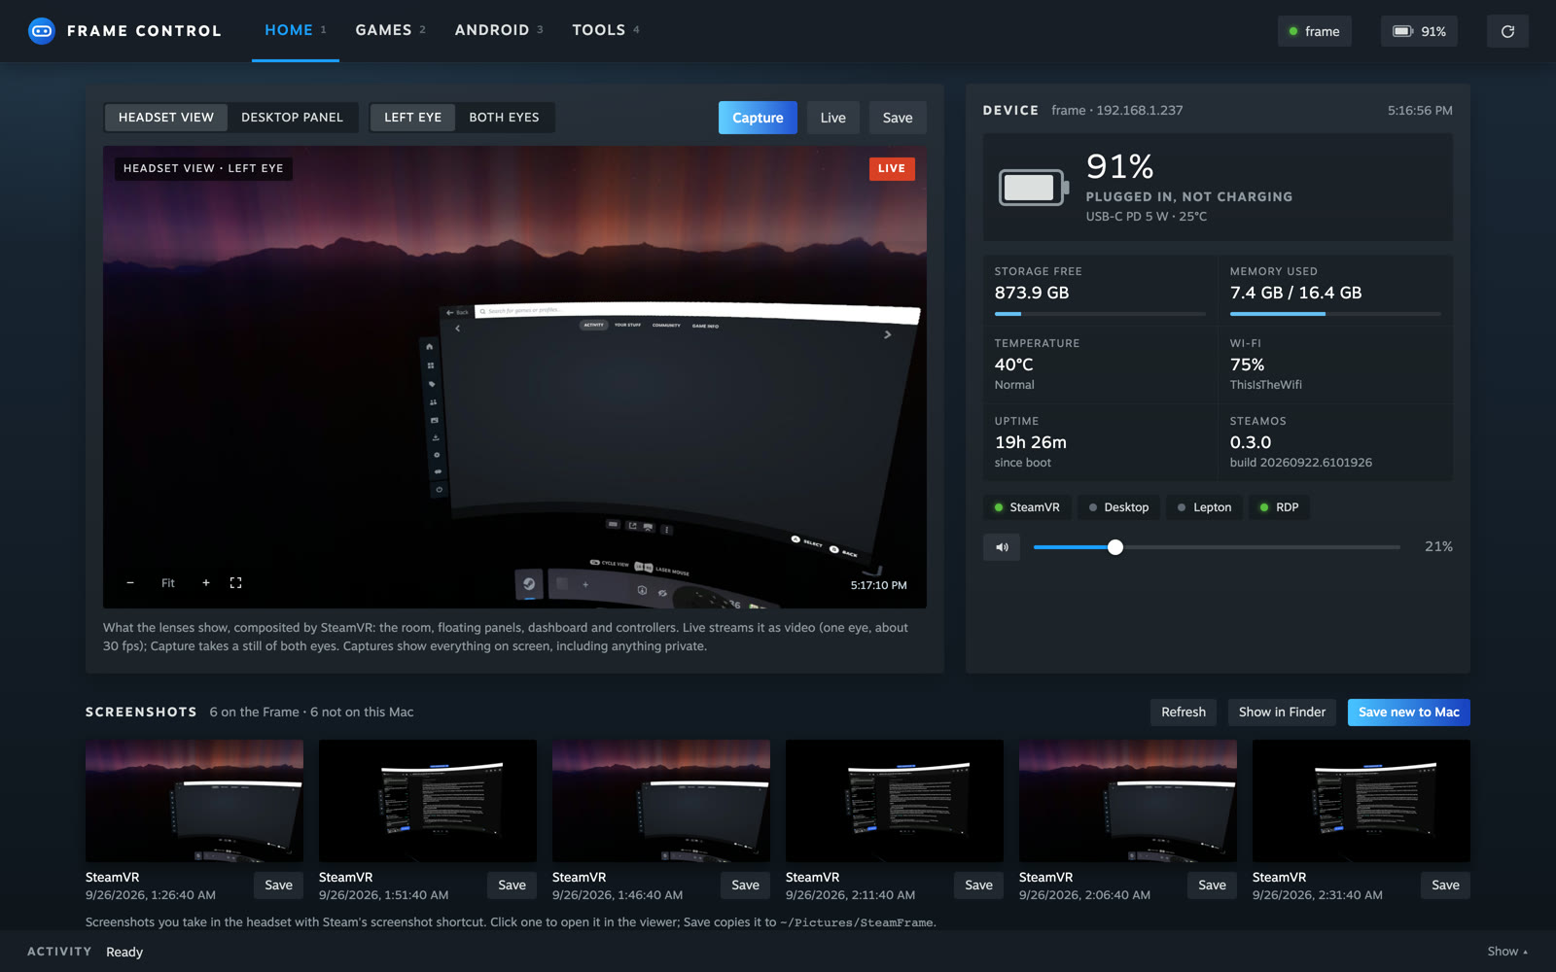This screenshot has height=972, width=1556.
Task: Enter fullscreen using the expand corners icon
Action: point(235,583)
